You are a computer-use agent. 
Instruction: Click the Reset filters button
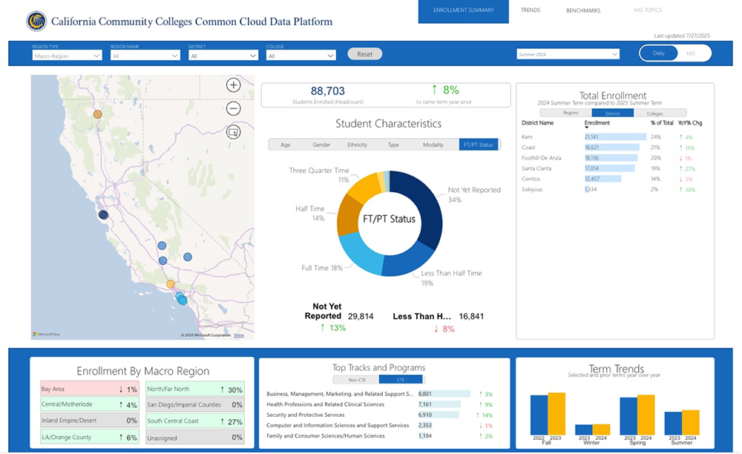coord(364,53)
